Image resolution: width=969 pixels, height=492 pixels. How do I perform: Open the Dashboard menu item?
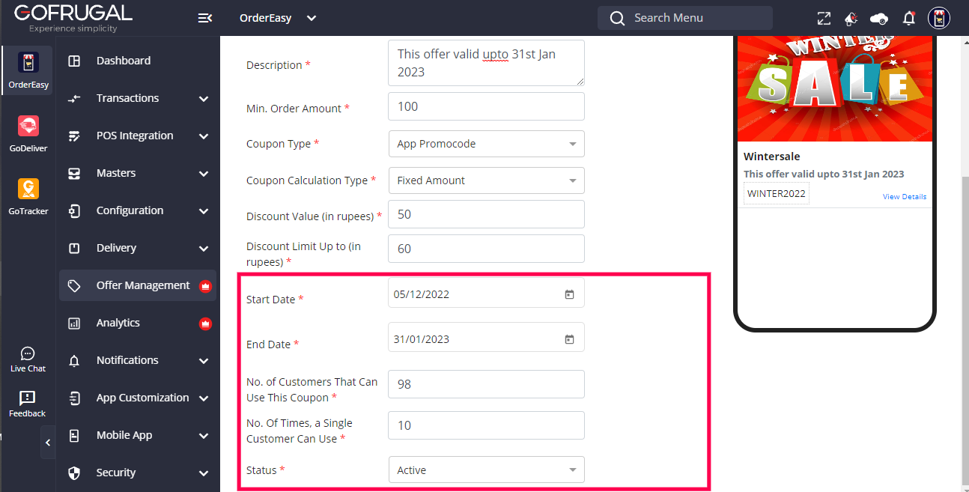tap(124, 61)
